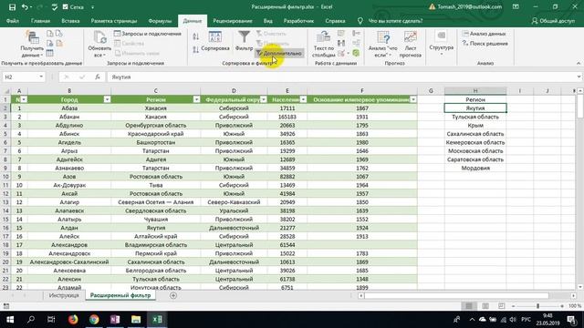Open the Разметка страницы tab
This screenshot has width=584, height=328.
coord(114,21)
